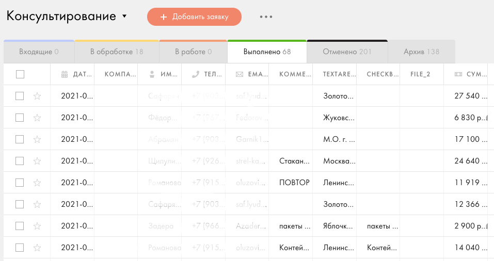The width and height of the screenshot is (494, 261).
Task: Open the three-dots more options menu
Action: pos(266,17)
